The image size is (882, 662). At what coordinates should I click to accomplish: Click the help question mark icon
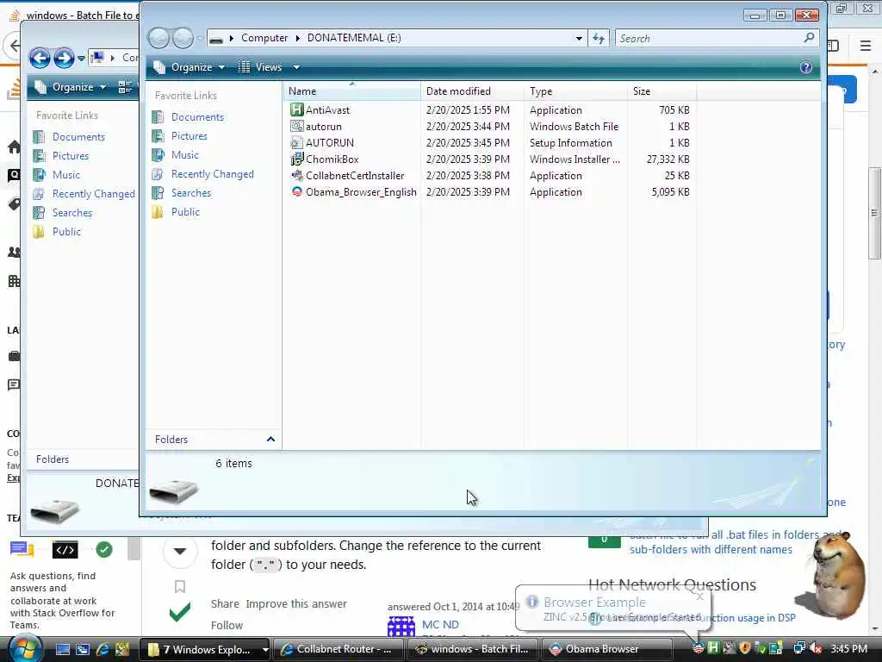(x=805, y=67)
